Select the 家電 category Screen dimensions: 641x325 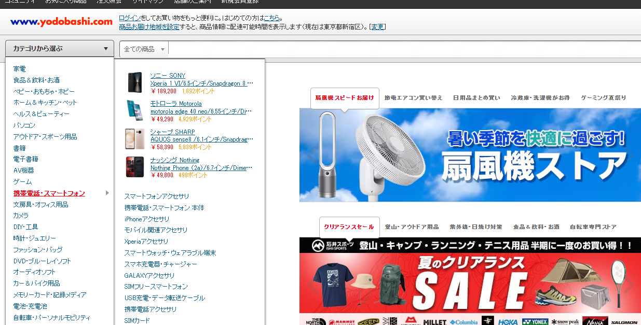pyautogui.click(x=20, y=69)
